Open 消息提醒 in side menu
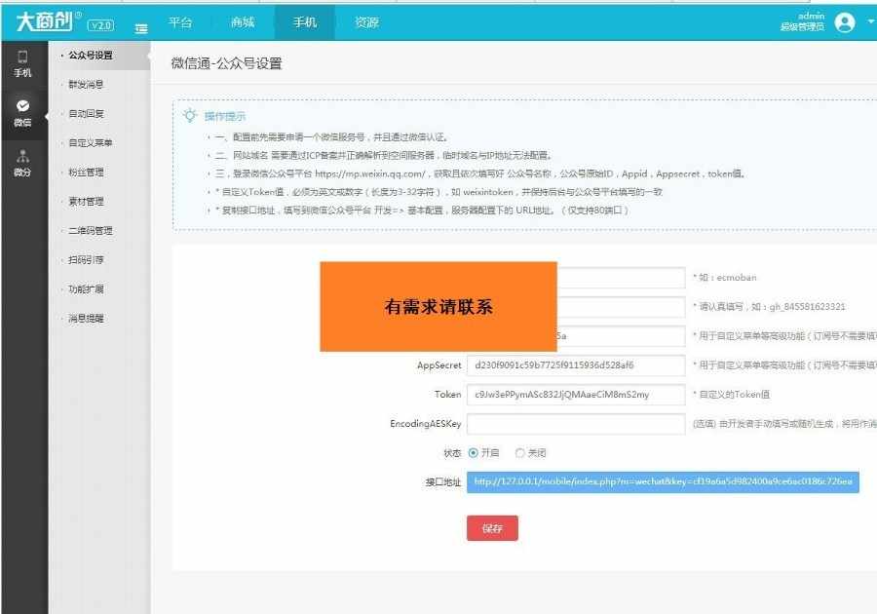Screen dimensions: 877x614 point(86,318)
